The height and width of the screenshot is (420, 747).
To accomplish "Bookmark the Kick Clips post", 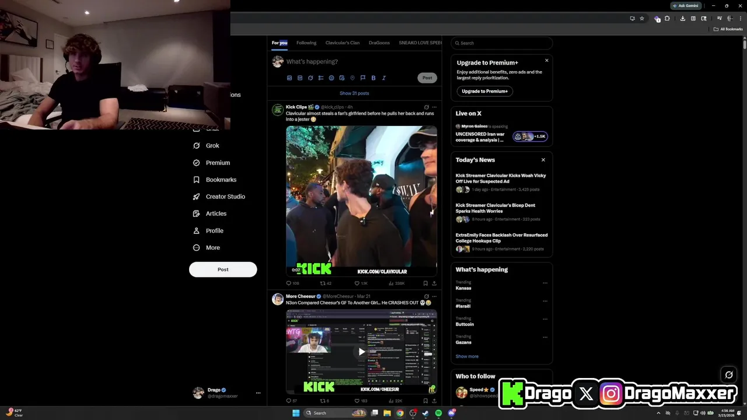I will [425, 283].
